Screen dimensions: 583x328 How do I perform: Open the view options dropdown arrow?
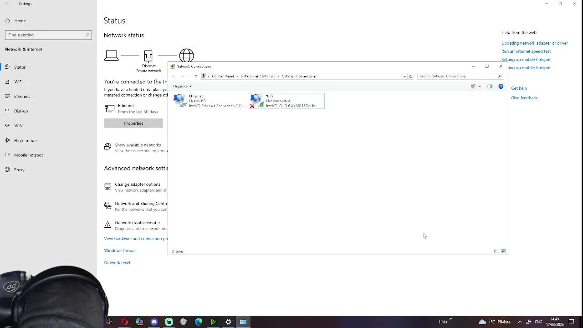[480, 86]
